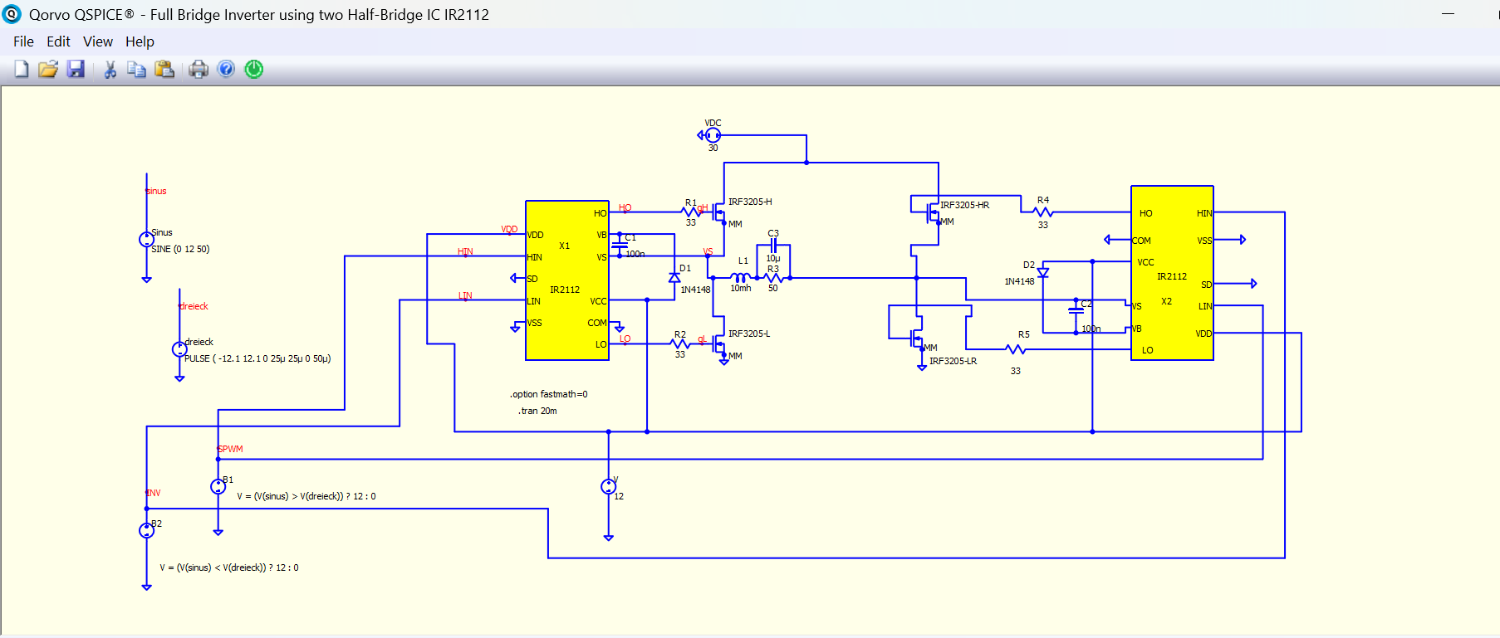
Task: Click the New document toolbar icon
Action: pyautogui.click(x=22, y=69)
